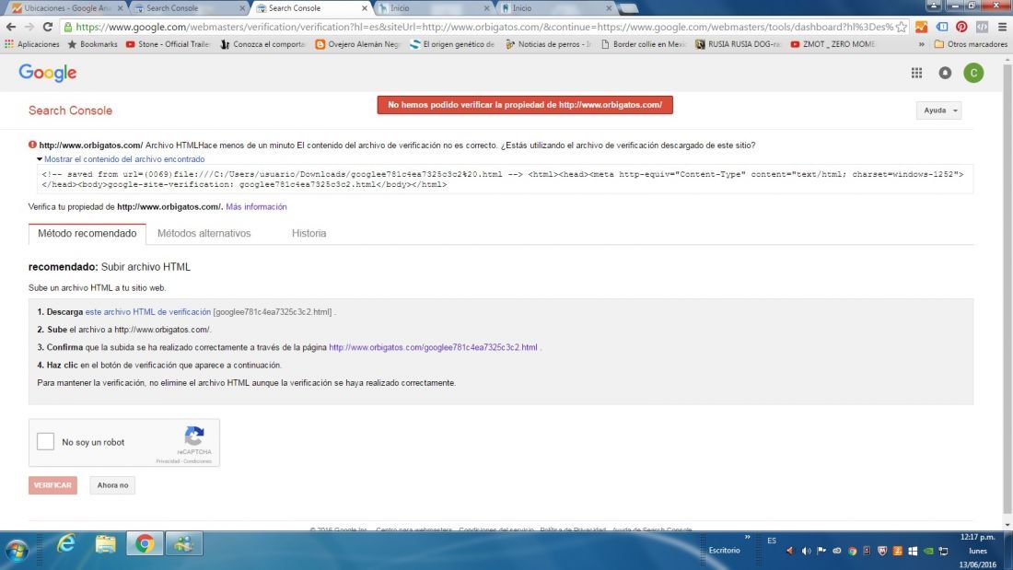The image size is (1013, 570).
Task: Open the green C account avatar
Action: tap(973, 73)
